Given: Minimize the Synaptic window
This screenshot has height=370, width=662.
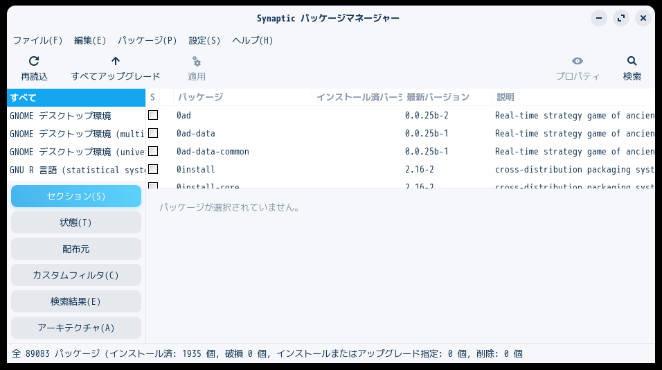Looking at the screenshot, I should [598, 18].
